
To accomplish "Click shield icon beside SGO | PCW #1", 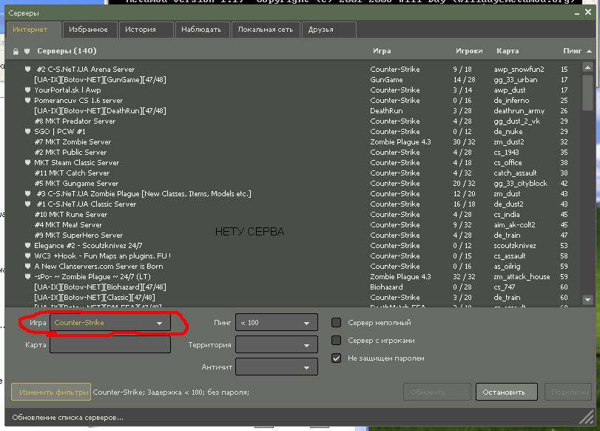I will point(27,131).
